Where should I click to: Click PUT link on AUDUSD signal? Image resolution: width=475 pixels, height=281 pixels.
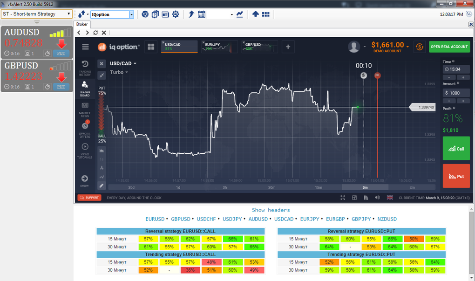point(61,53)
